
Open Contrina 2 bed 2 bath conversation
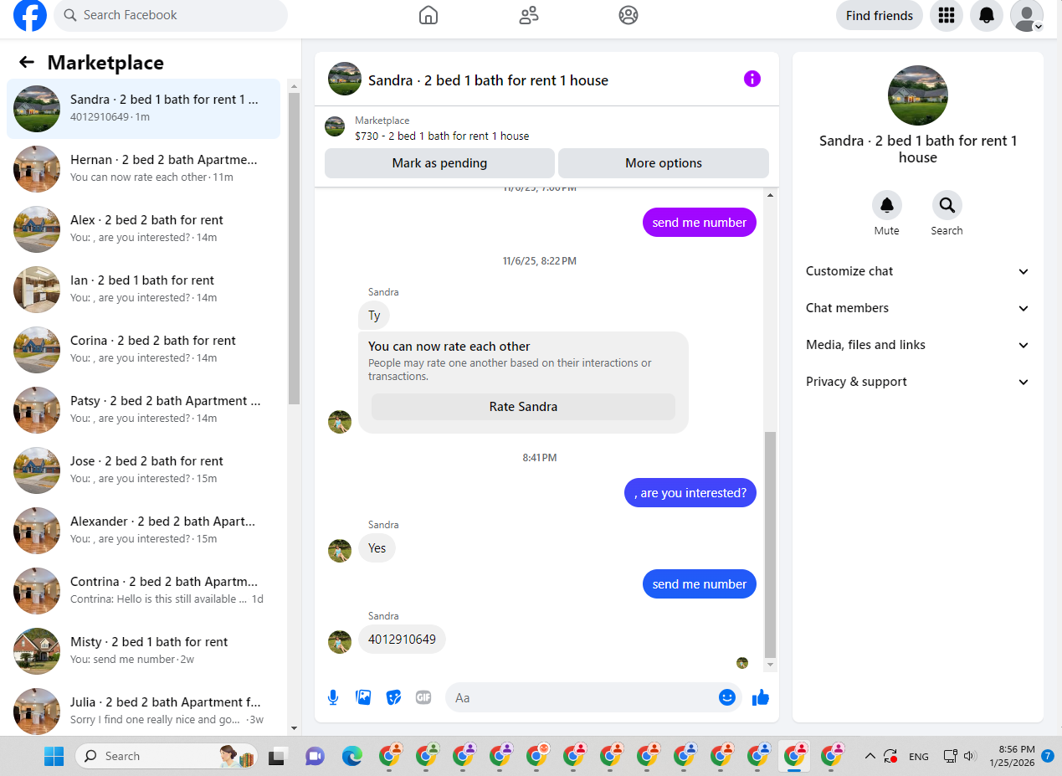(143, 591)
